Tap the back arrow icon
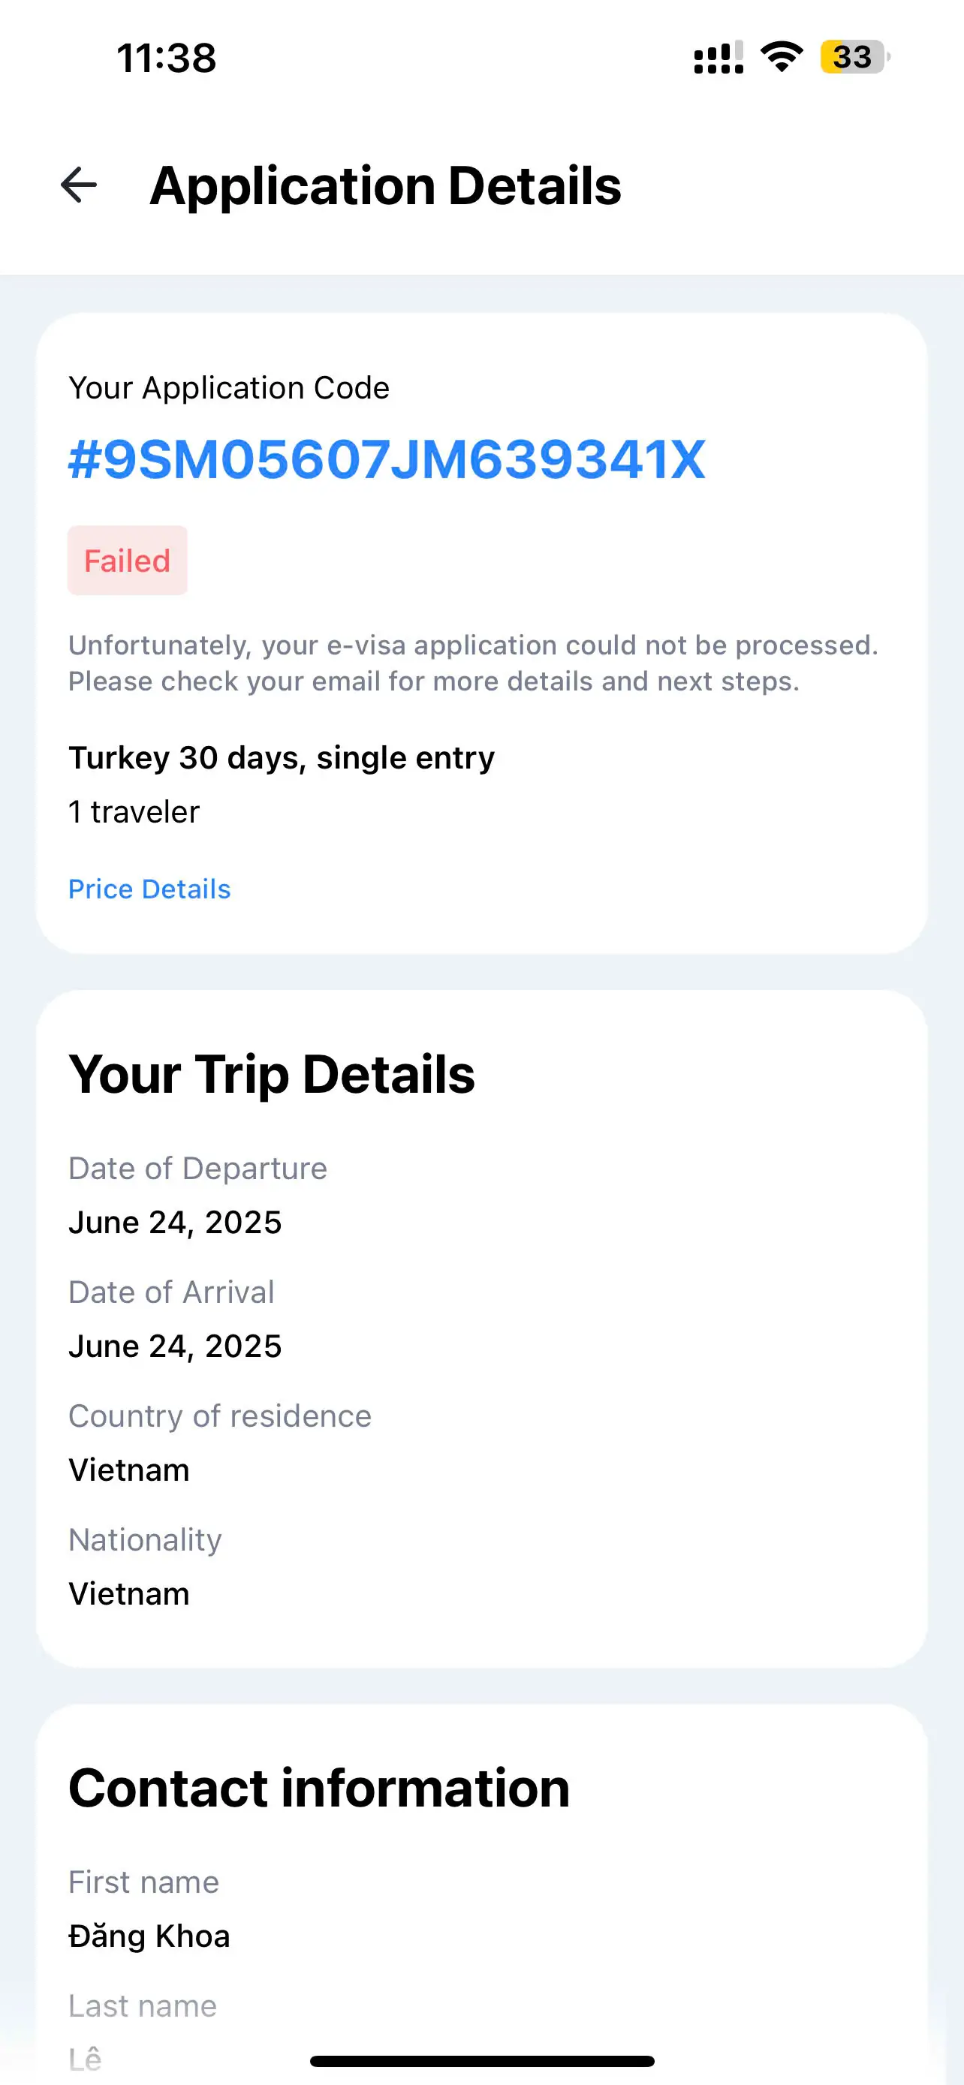The height and width of the screenshot is (2085, 964). [79, 185]
